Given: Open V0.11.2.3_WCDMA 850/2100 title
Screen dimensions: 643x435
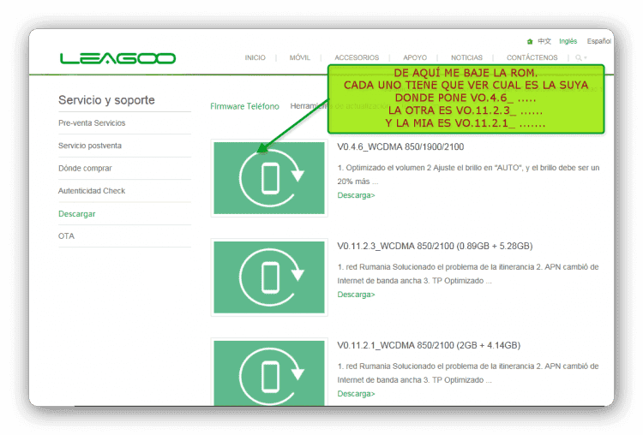Looking at the screenshot, I should (435, 246).
